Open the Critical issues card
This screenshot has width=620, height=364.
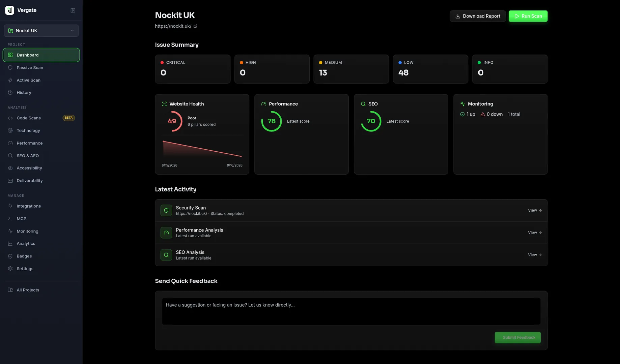pos(193,69)
